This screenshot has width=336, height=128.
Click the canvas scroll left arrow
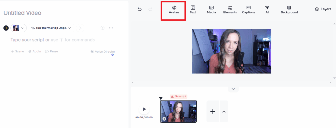pyautogui.click(x=132, y=83)
